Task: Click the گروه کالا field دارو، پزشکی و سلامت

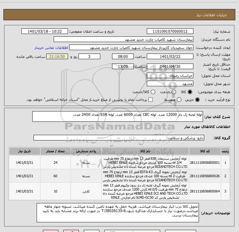Action: (119, 138)
